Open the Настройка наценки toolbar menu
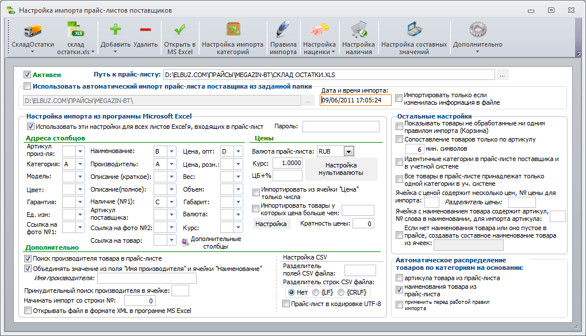 coord(319,37)
